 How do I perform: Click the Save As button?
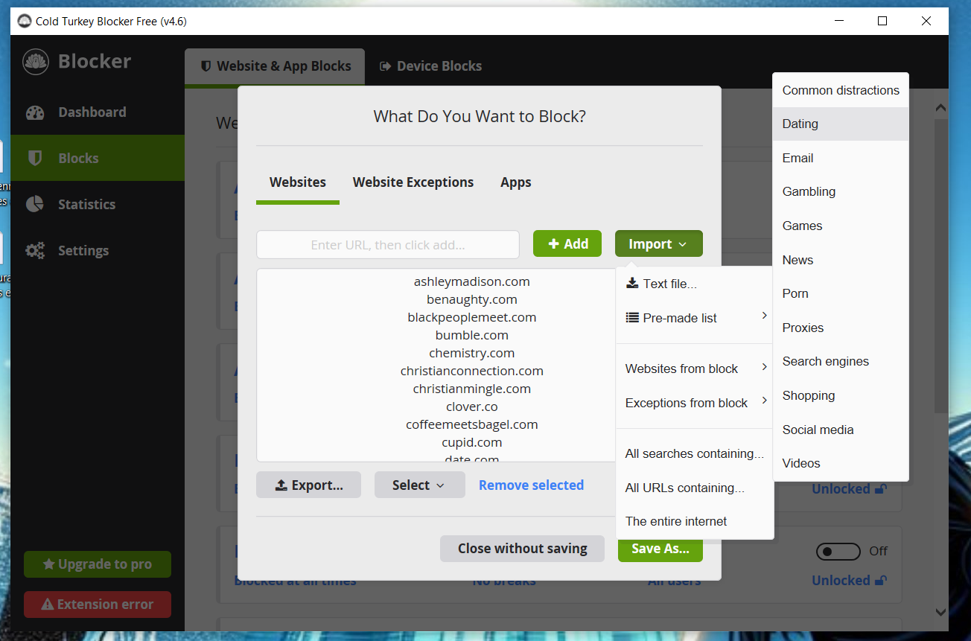click(x=660, y=549)
